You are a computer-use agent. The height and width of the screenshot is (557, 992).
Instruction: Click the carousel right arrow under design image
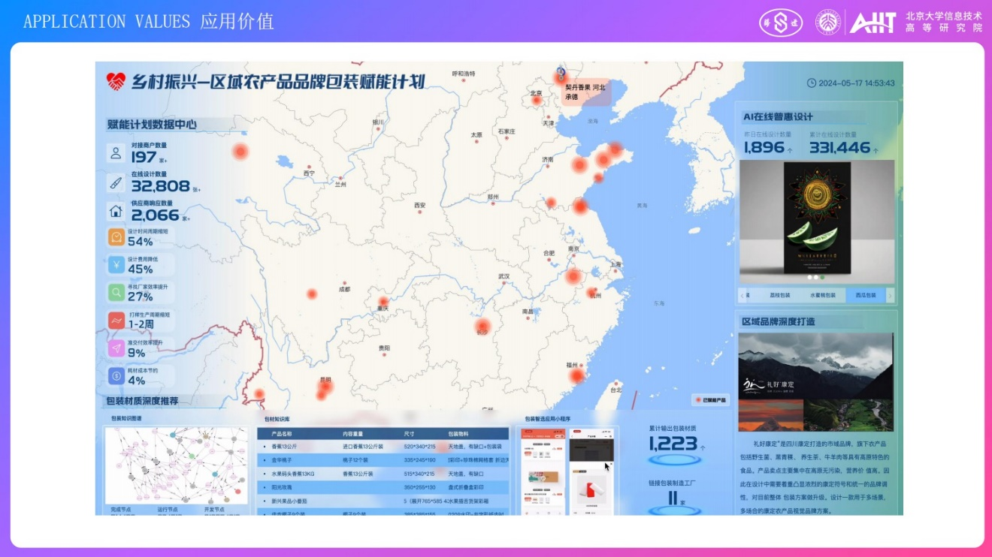point(891,296)
